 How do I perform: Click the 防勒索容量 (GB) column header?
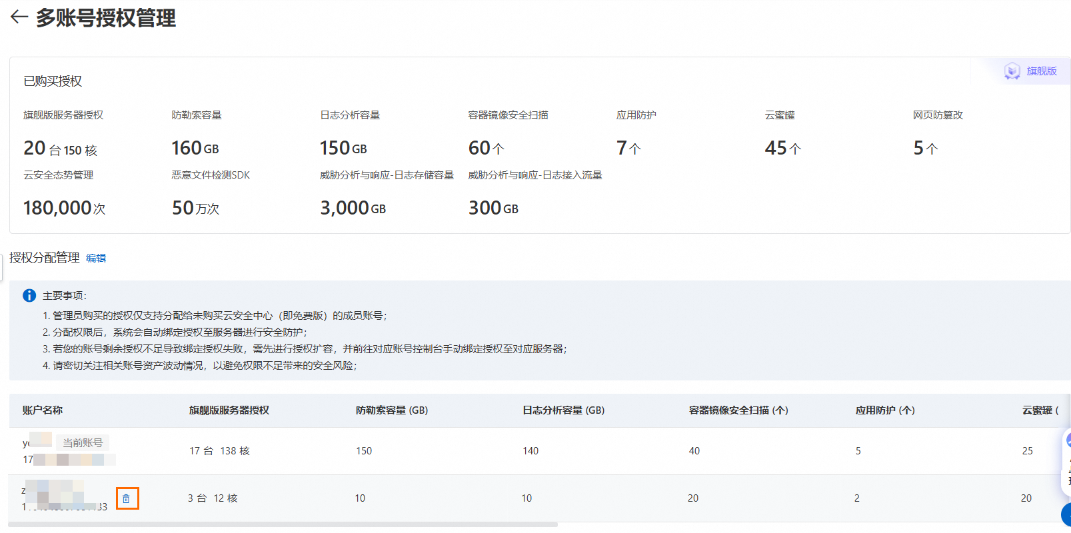pyautogui.click(x=392, y=410)
